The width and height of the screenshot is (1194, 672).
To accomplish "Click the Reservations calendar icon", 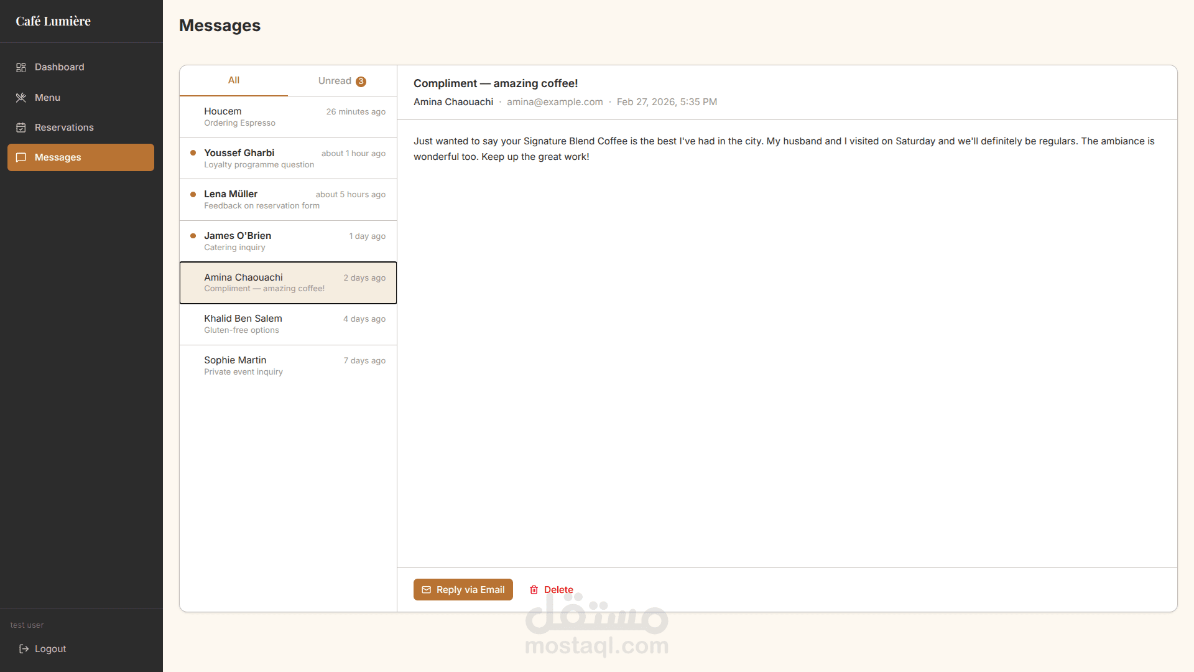I will click(x=21, y=128).
